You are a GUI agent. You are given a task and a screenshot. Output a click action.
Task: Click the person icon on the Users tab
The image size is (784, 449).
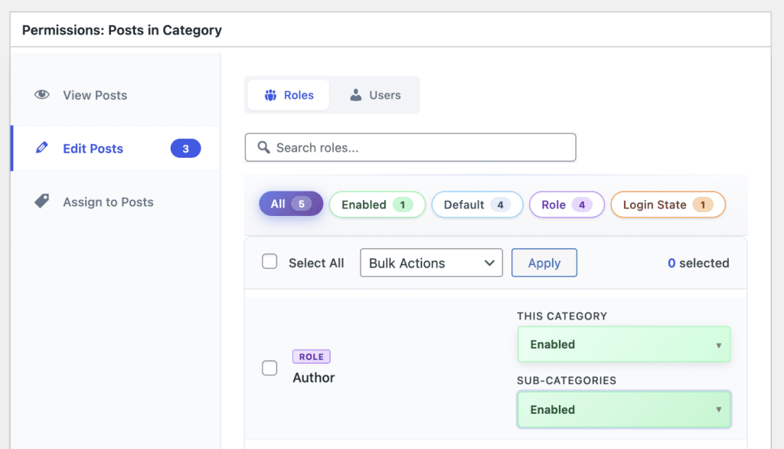click(354, 95)
